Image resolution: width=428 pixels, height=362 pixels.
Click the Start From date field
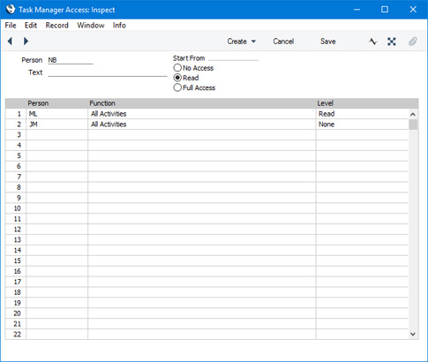234,57
